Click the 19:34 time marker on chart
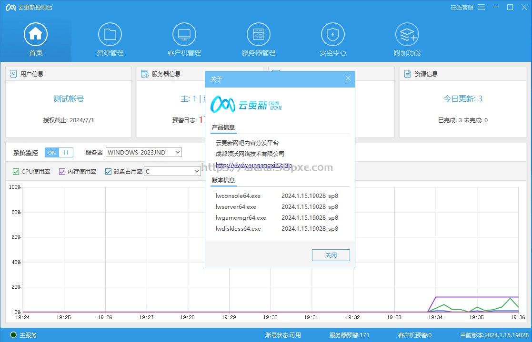Image resolution: width=532 pixels, height=342 pixels. click(x=435, y=318)
